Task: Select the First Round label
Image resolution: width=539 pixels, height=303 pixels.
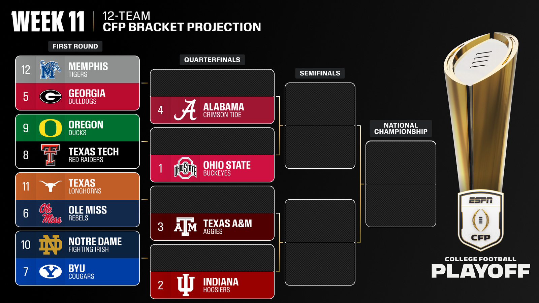Action: pyautogui.click(x=75, y=46)
